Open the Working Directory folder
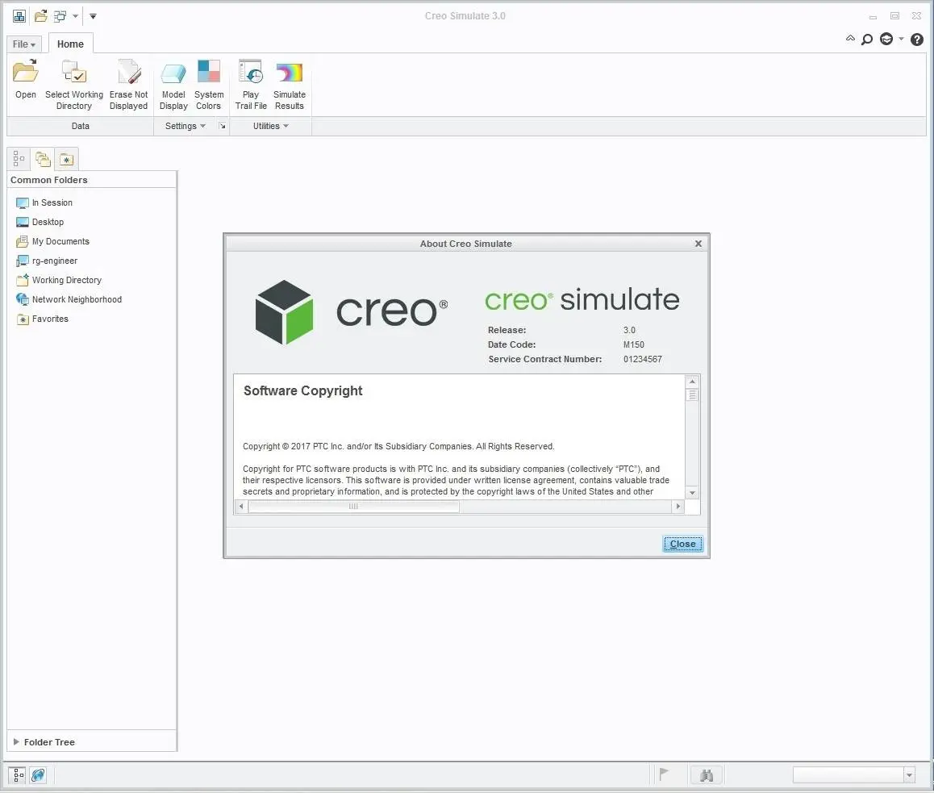The width and height of the screenshot is (934, 793). tap(59, 280)
